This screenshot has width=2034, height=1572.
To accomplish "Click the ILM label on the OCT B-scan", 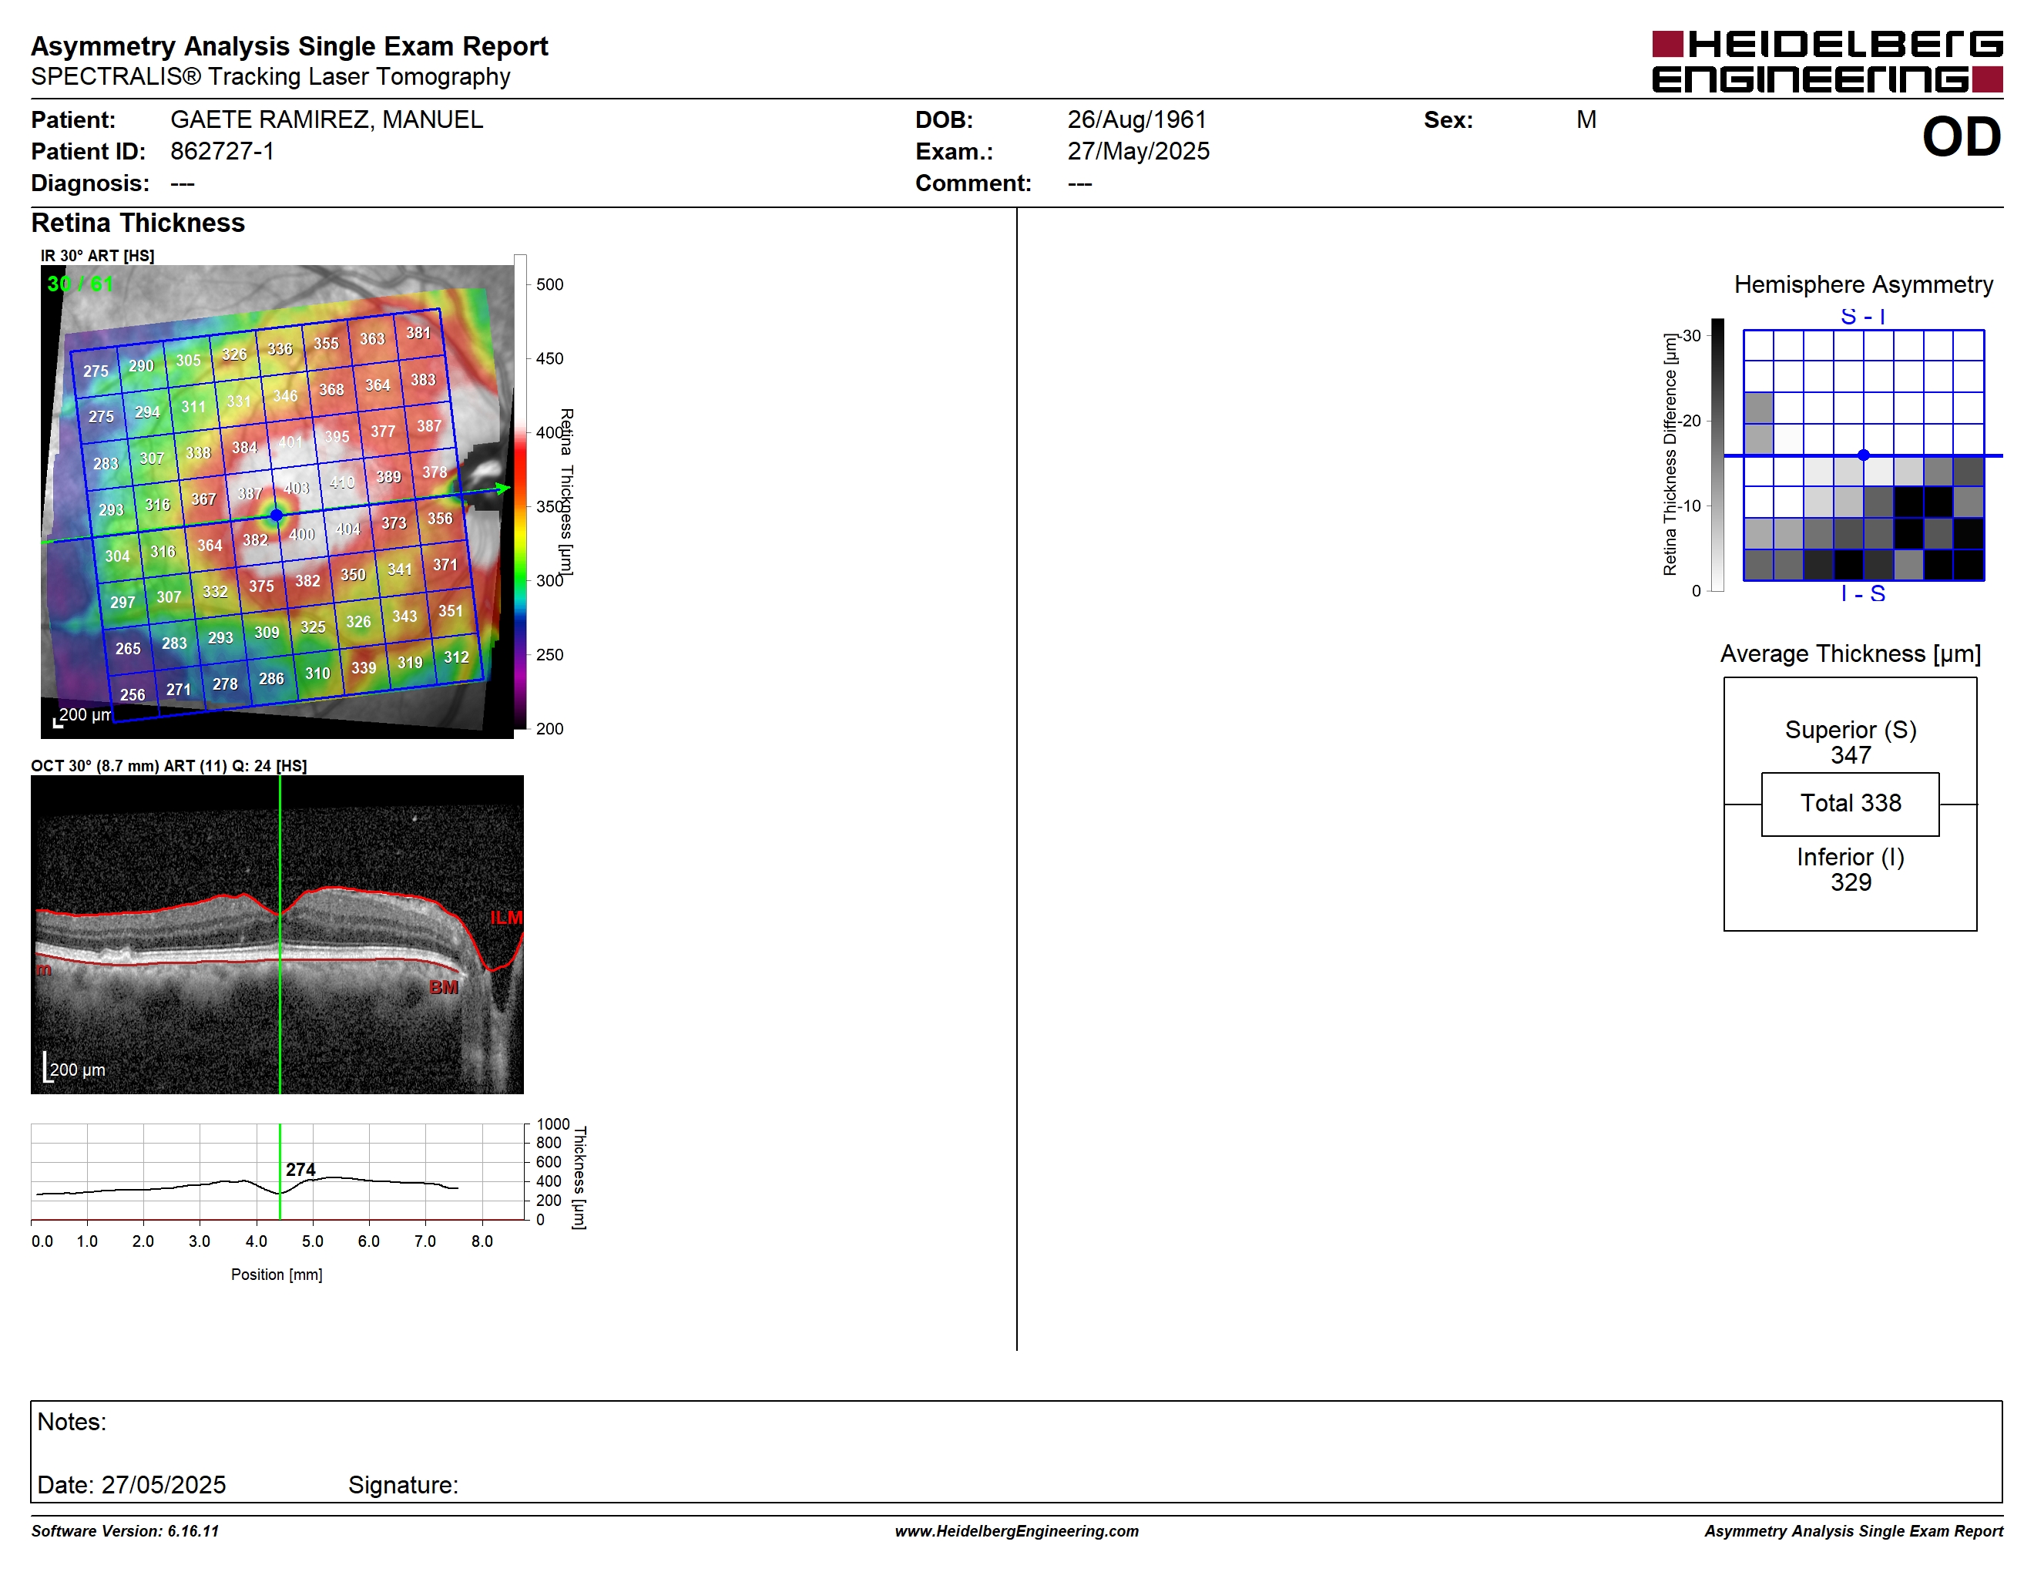I will pyautogui.click(x=507, y=919).
